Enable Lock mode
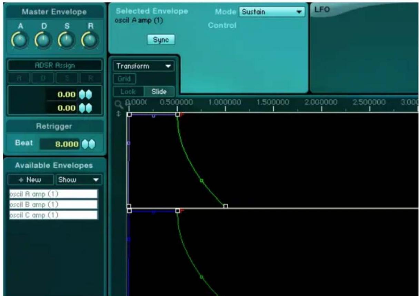The image size is (419, 296). click(x=128, y=92)
